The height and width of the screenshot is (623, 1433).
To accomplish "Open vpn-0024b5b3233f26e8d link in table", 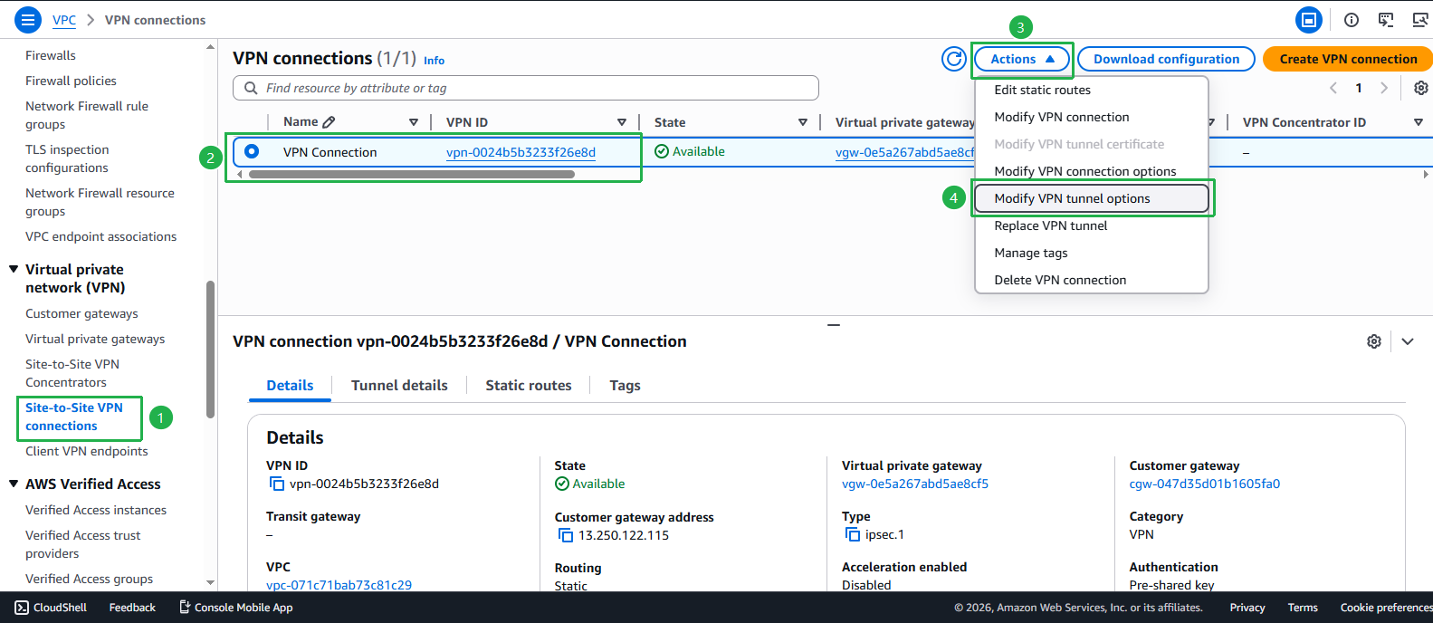I will coord(521,152).
